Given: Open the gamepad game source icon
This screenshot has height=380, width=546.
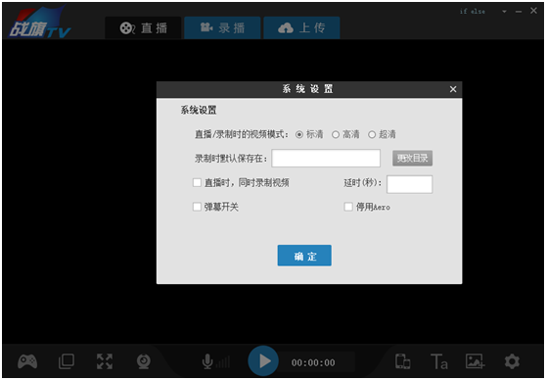Looking at the screenshot, I should click(x=27, y=361).
